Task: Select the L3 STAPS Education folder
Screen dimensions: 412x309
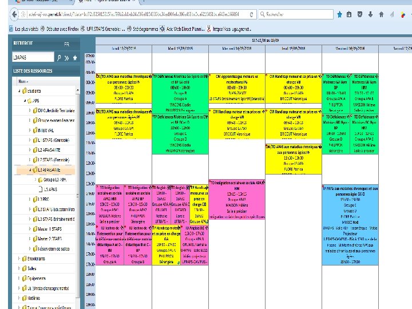Action: click(x=53, y=209)
